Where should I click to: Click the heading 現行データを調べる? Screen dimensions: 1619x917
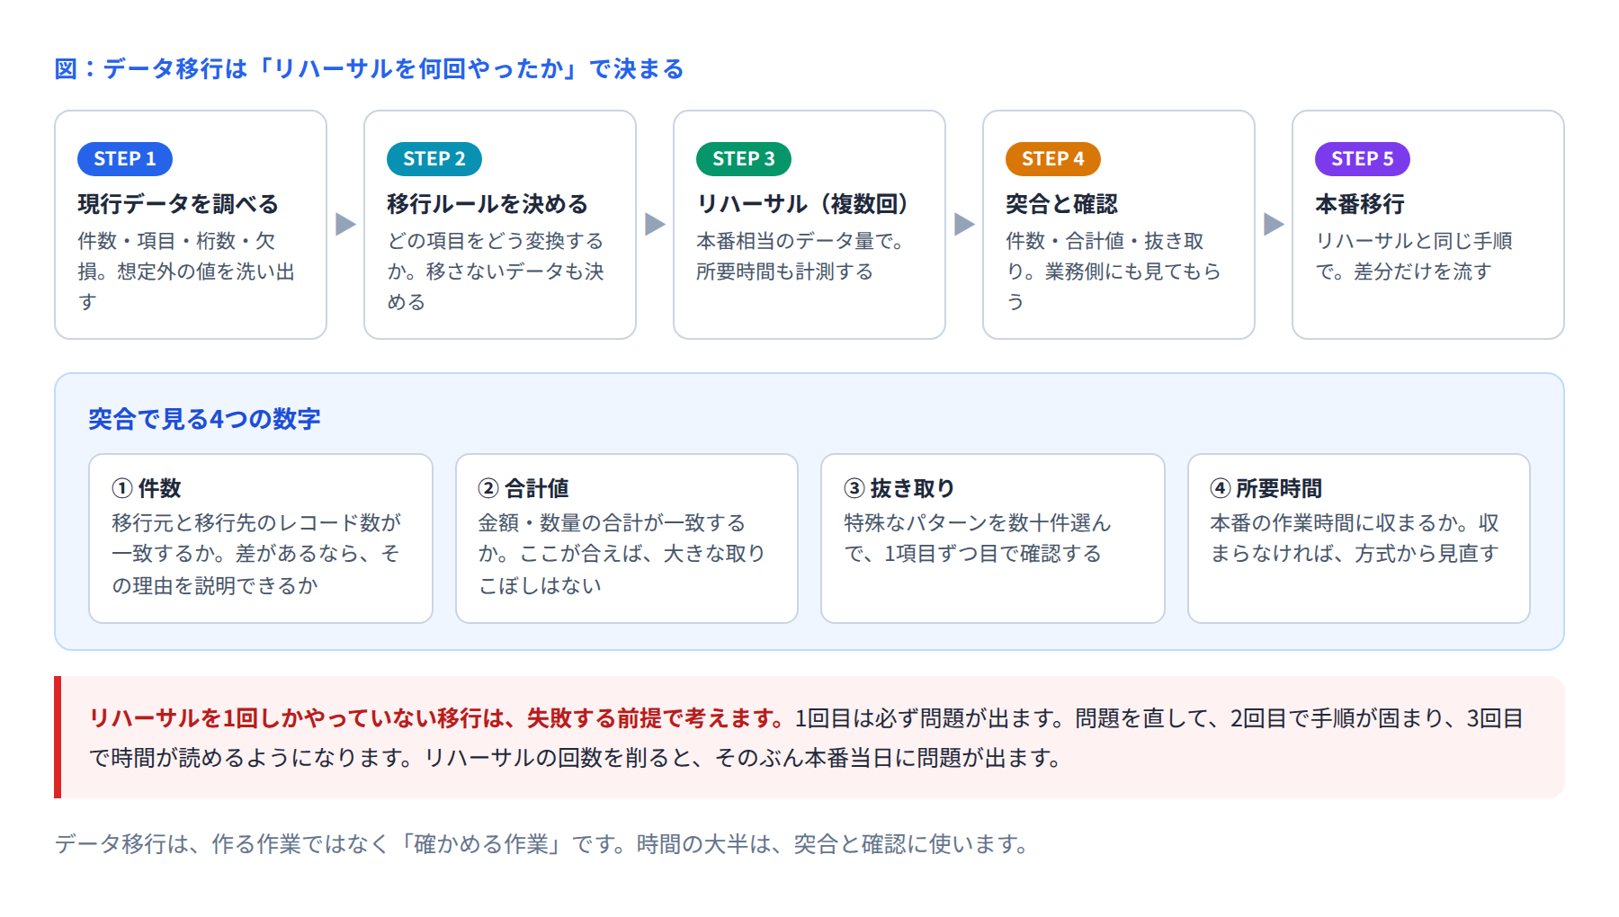pos(178,204)
